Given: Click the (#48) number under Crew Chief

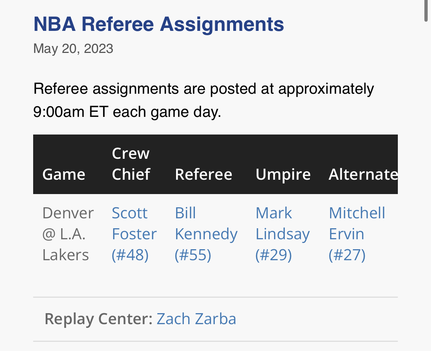Looking at the screenshot, I should coord(130,255).
